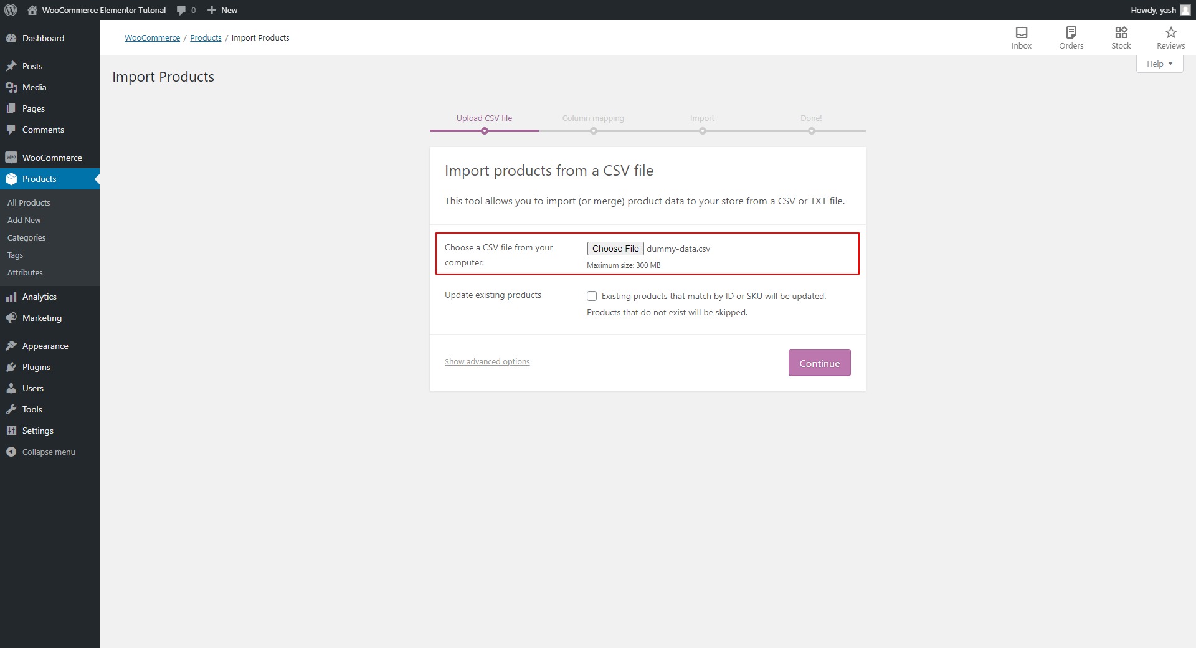Open the WooCommerce Inbox panel
Screen dimensions: 1196x648
[1022, 37]
